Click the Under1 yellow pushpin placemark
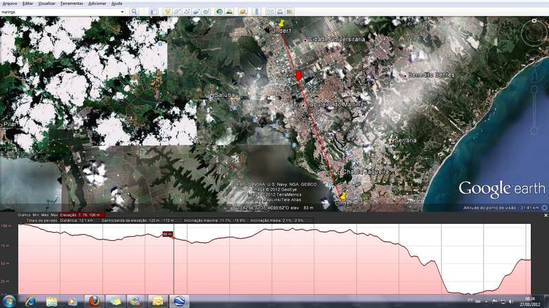549x308 pixels. pyautogui.click(x=281, y=23)
